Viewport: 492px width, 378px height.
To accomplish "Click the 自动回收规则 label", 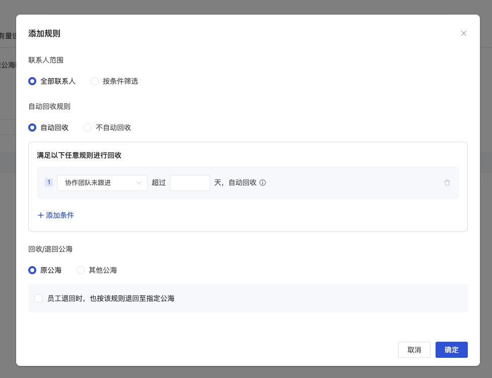I will pos(49,106).
